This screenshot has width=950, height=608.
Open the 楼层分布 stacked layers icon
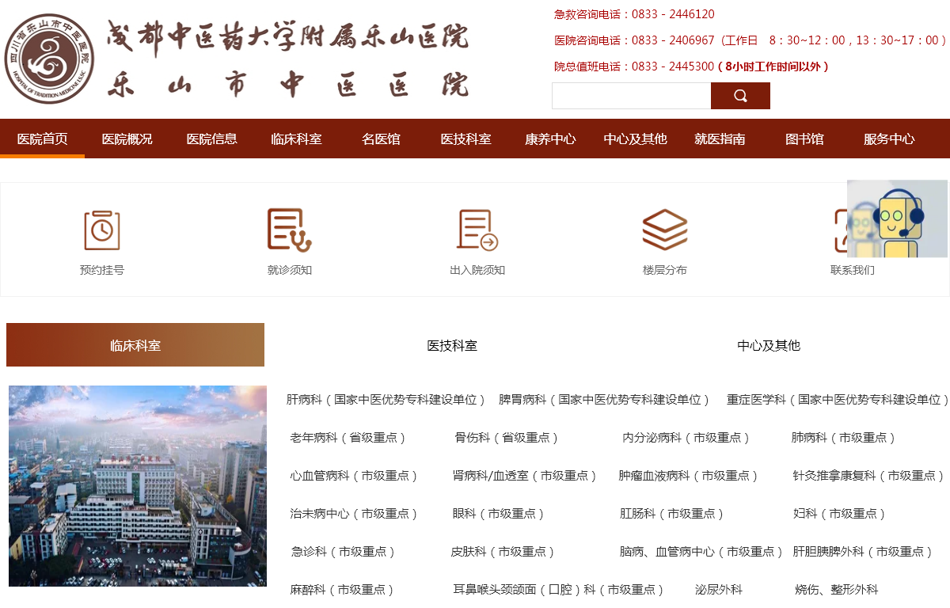pos(664,230)
